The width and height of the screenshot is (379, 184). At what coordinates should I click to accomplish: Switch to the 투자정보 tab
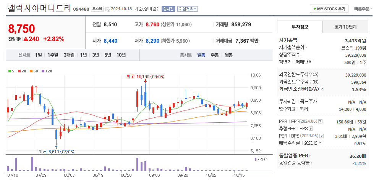[300, 27]
